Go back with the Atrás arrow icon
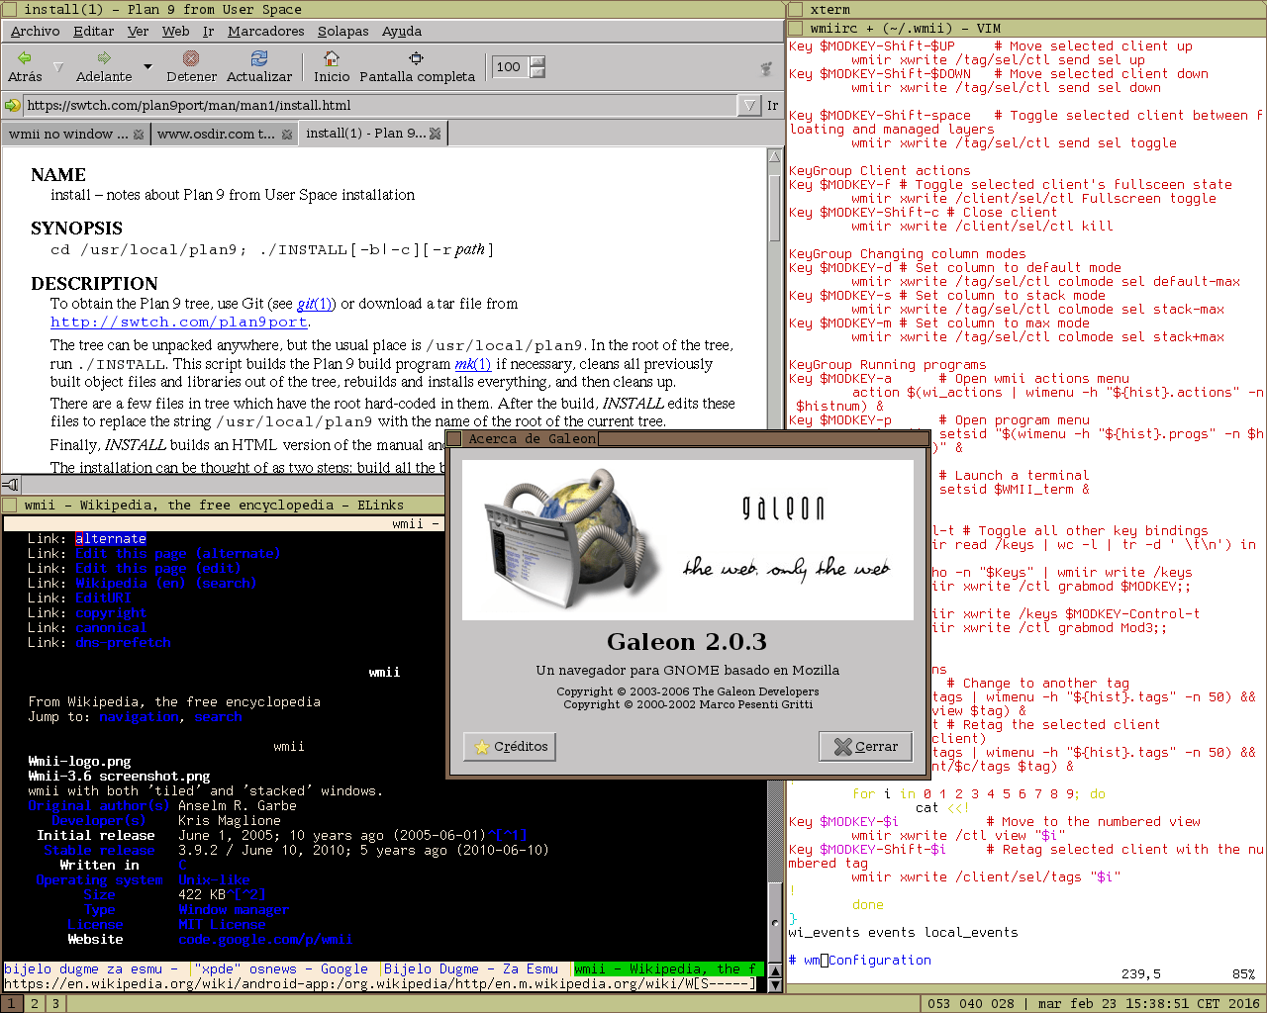This screenshot has width=1267, height=1013. tap(25, 58)
